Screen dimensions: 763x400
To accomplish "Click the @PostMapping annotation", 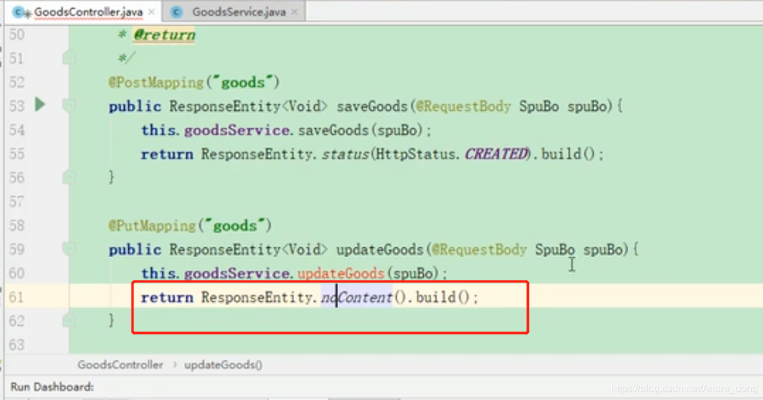I will [156, 82].
